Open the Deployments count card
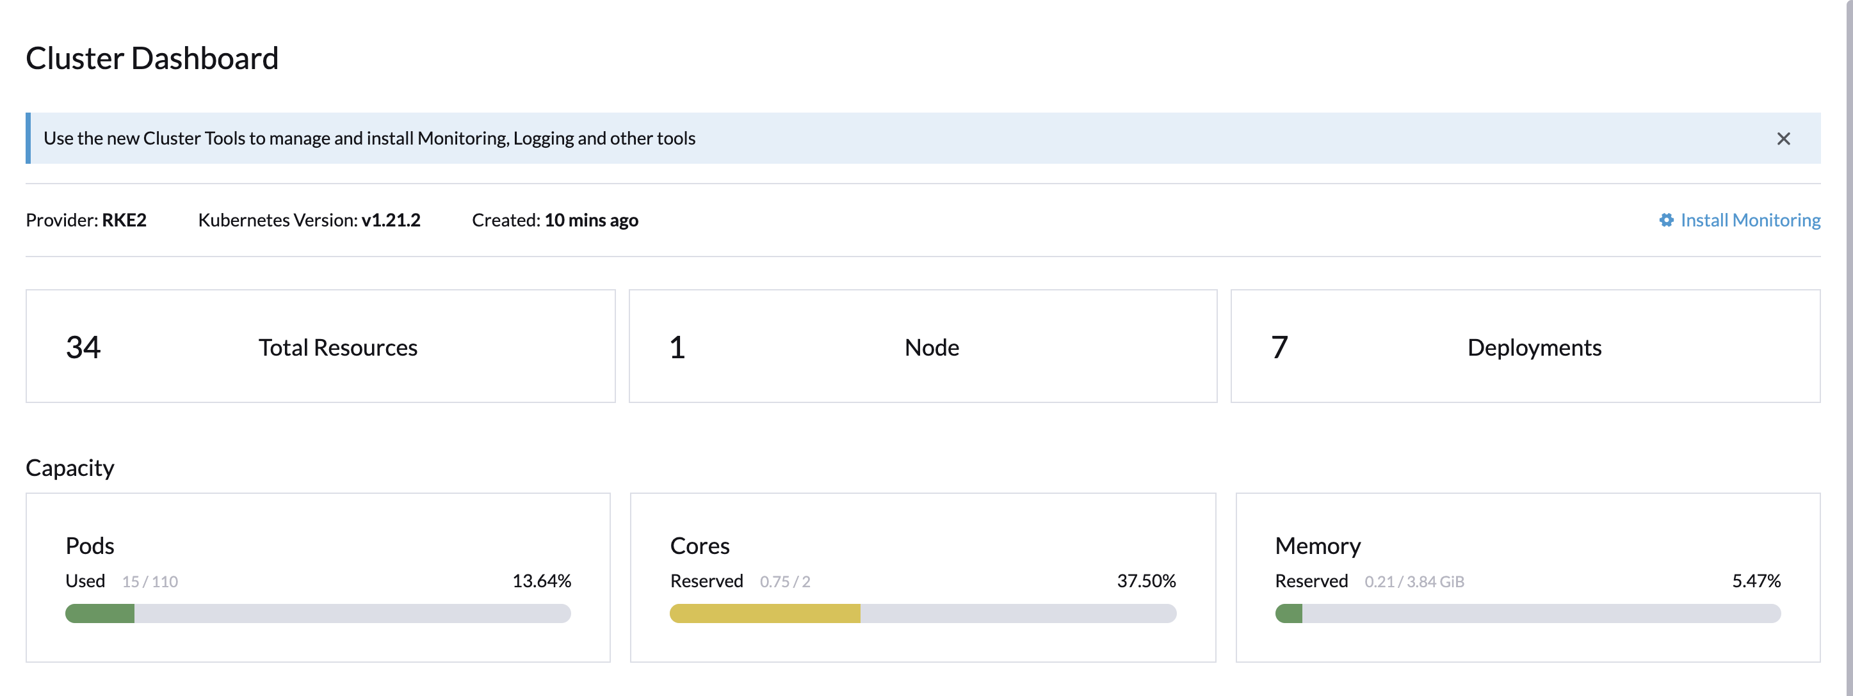Screen dimensions: 1853x696 click(x=1525, y=347)
